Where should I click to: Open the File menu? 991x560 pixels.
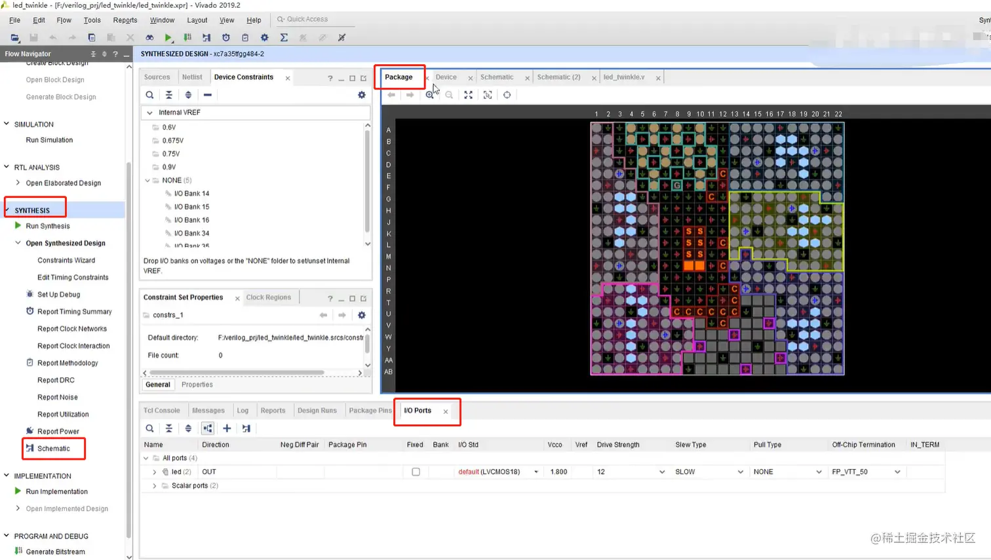tap(14, 20)
